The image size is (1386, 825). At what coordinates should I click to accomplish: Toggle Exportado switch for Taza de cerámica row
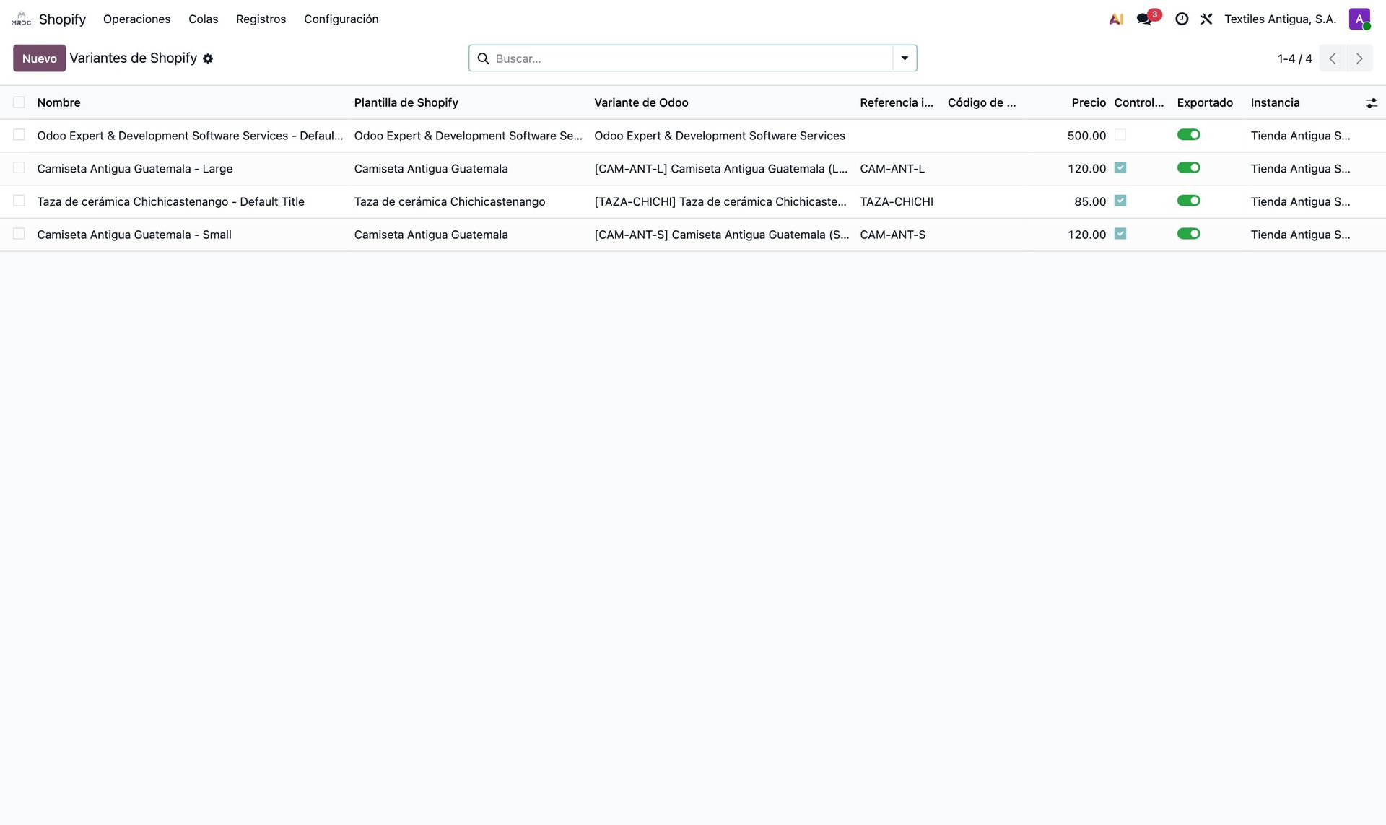pyautogui.click(x=1188, y=201)
